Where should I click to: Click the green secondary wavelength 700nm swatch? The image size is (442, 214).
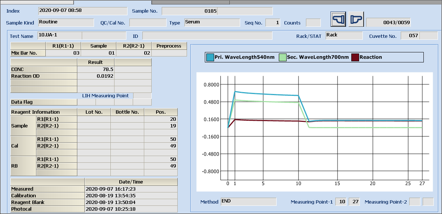point(283,57)
